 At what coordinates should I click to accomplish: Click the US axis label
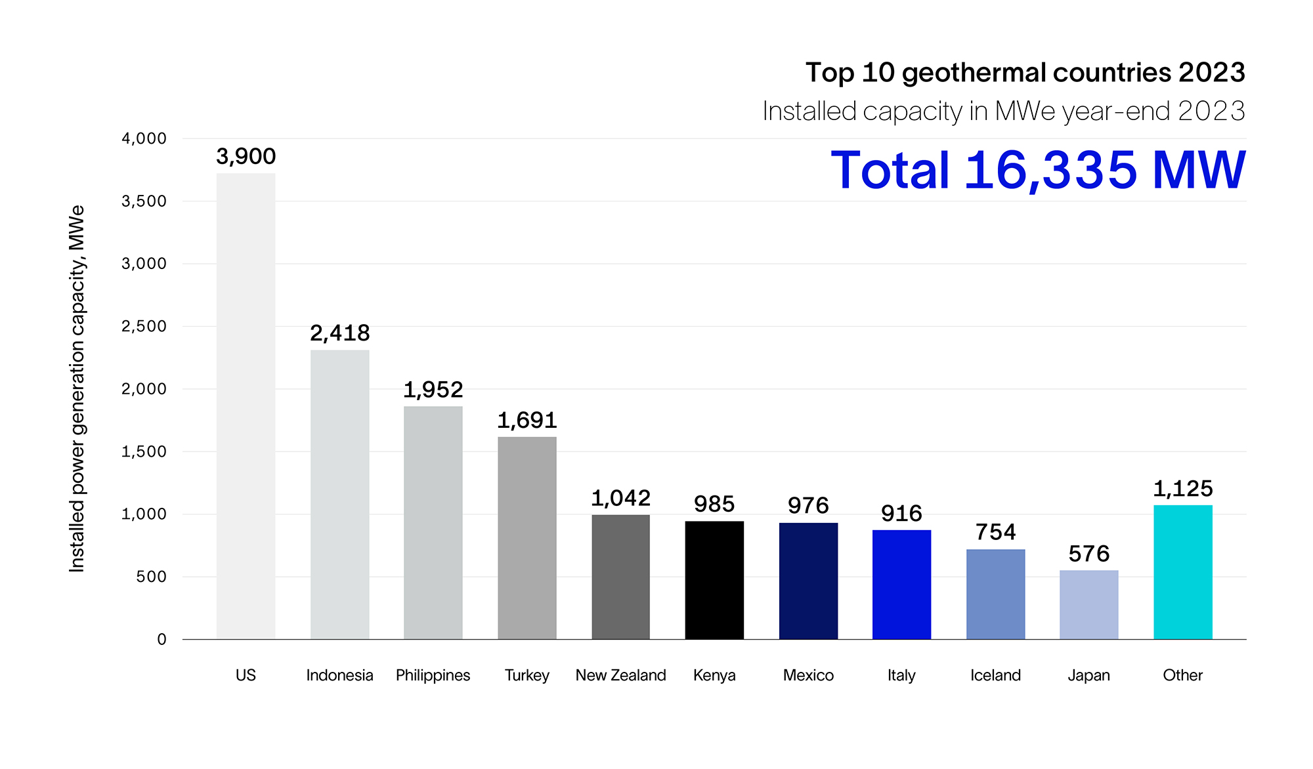pyautogui.click(x=246, y=675)
